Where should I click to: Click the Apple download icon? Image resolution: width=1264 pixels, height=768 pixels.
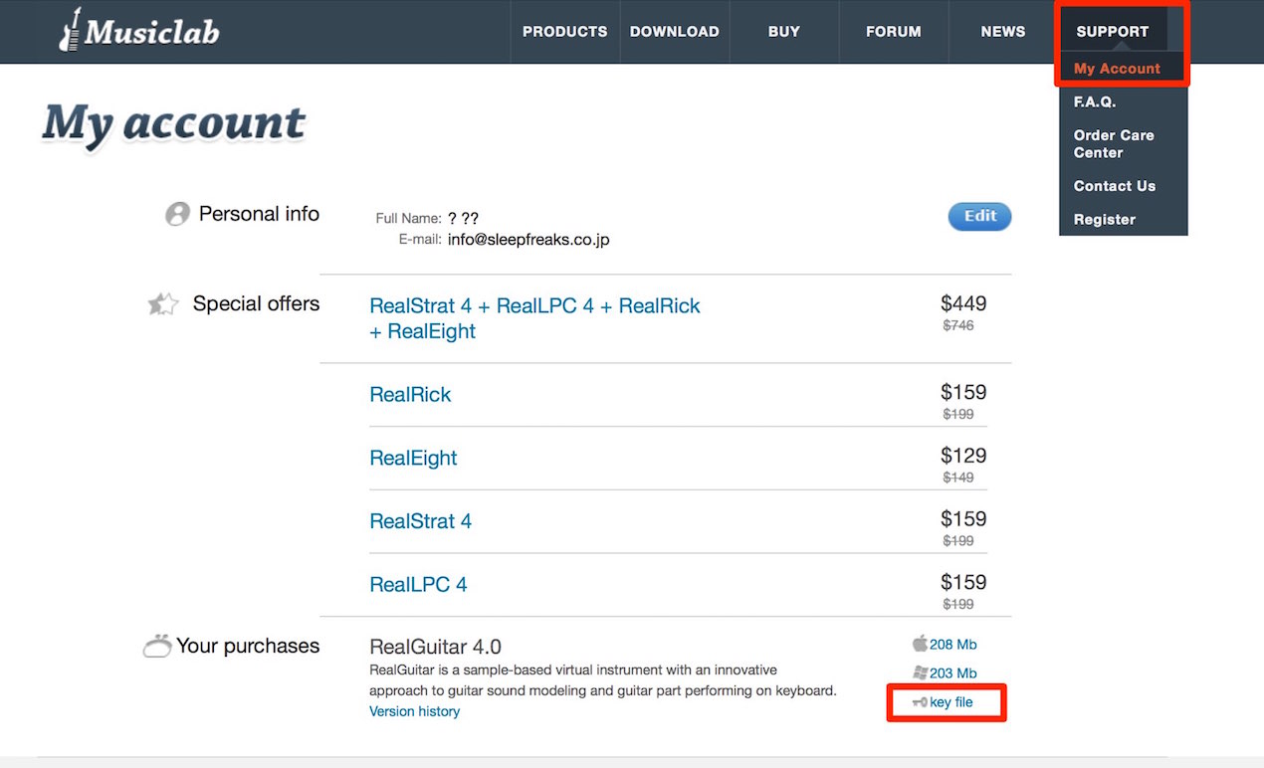pos(920,644)
